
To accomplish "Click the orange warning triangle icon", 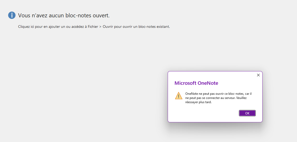I will click(179, 96).
